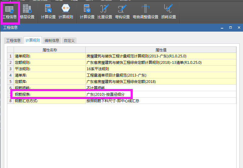
Task: Click the 按照钢筋下料尺寸-即中心线汇总 value cell
Action: click(x=161, y=101)
